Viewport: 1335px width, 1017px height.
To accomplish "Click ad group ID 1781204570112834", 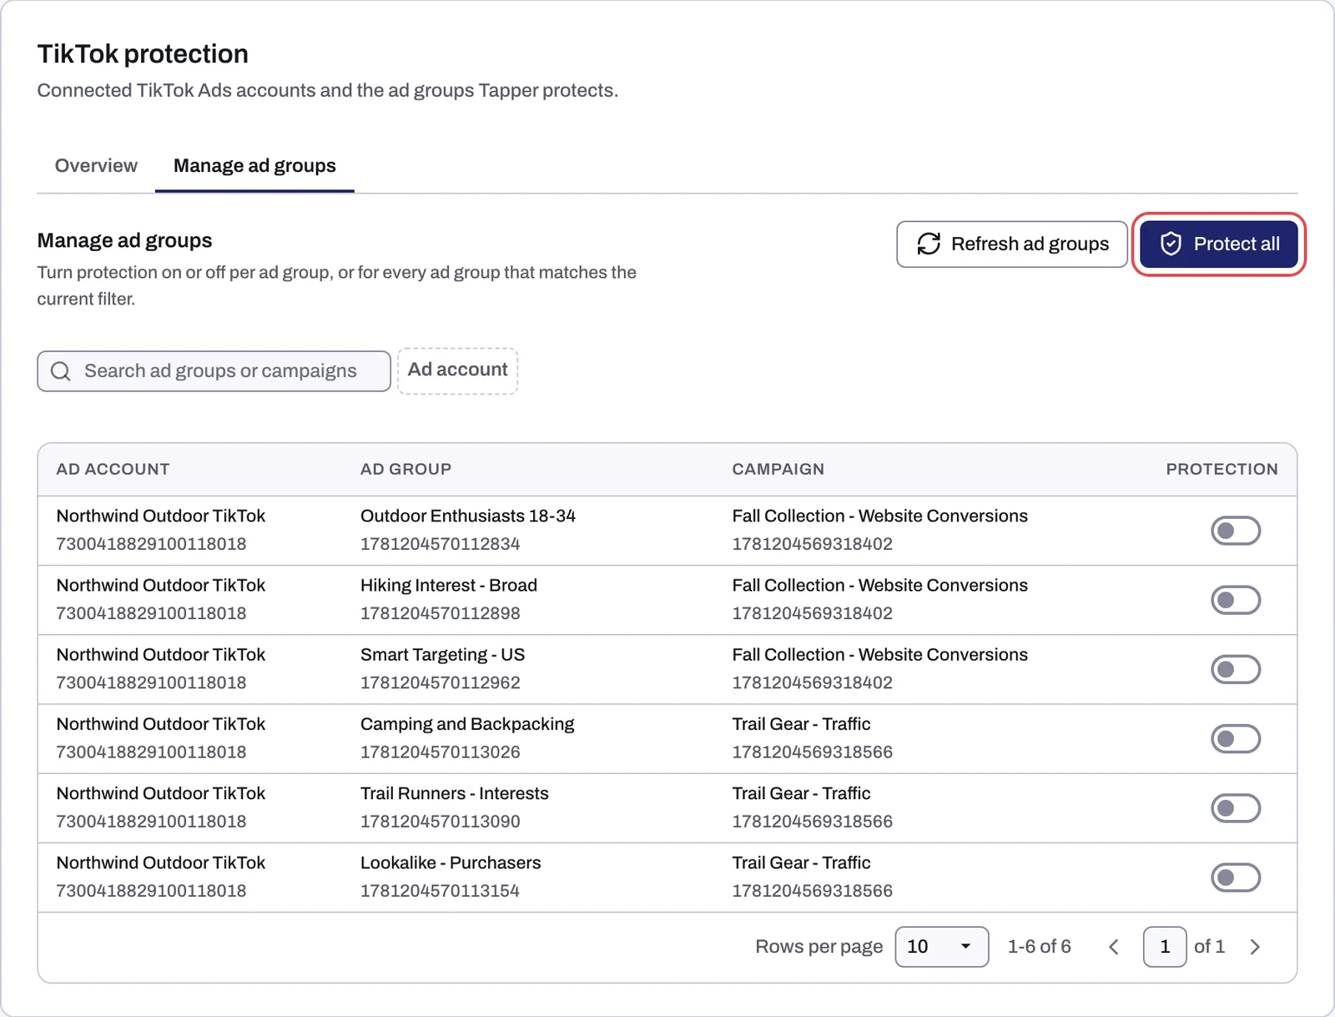I will (440, 544).
